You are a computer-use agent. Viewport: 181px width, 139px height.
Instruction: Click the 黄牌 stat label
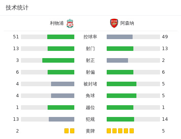point(90,131)
